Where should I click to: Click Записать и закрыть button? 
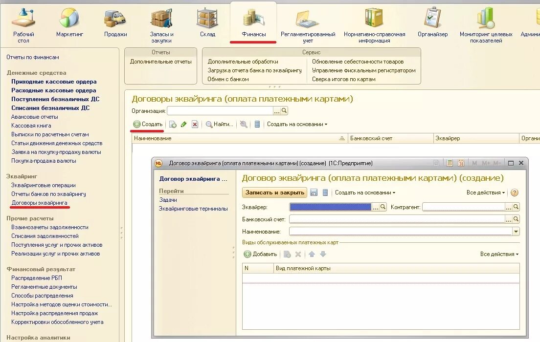coord(275,192)
